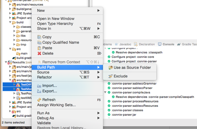Select Use as Source Folder
This screenshot has height=129, width=197.
[x=130, y=68]
